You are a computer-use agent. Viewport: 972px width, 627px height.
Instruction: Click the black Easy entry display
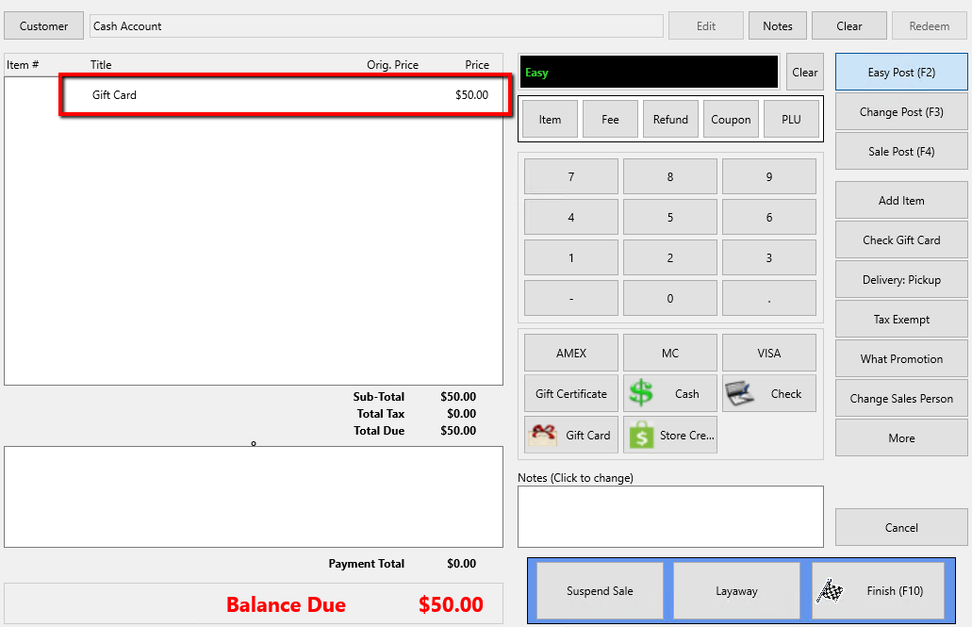[x=649, y=72]
